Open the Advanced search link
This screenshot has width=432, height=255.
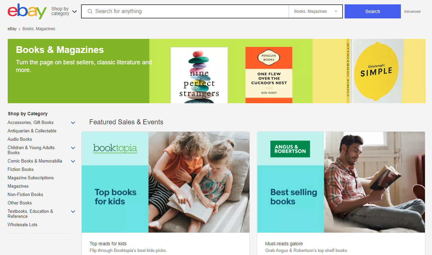412,11
